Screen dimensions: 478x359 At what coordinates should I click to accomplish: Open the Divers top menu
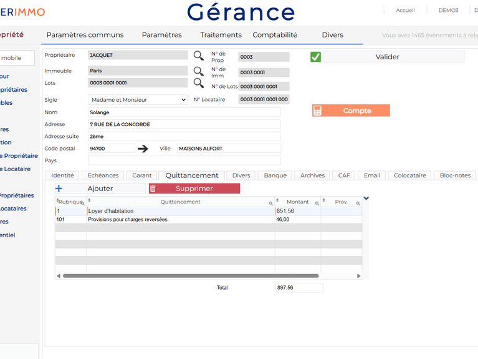pos(333,35)
